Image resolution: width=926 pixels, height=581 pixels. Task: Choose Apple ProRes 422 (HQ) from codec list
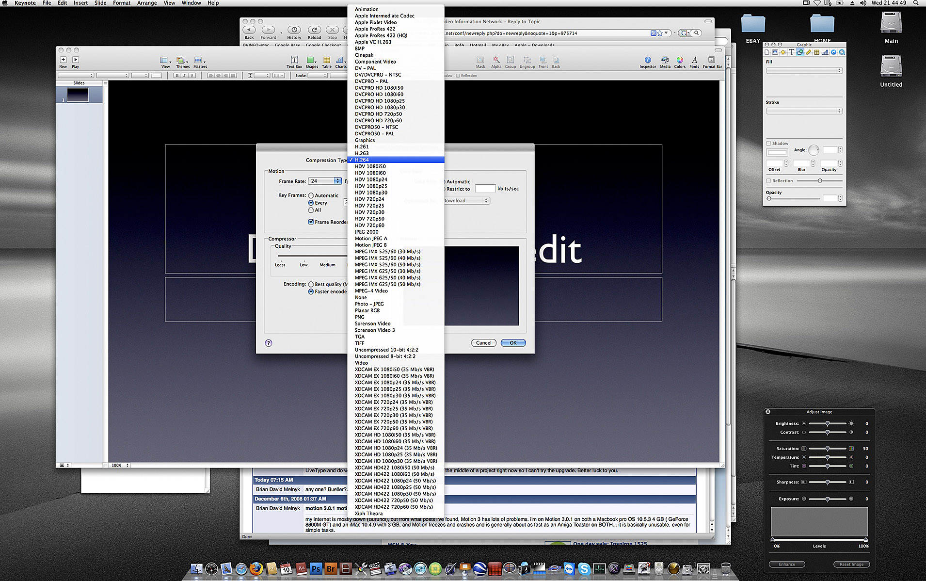[381, 35]
